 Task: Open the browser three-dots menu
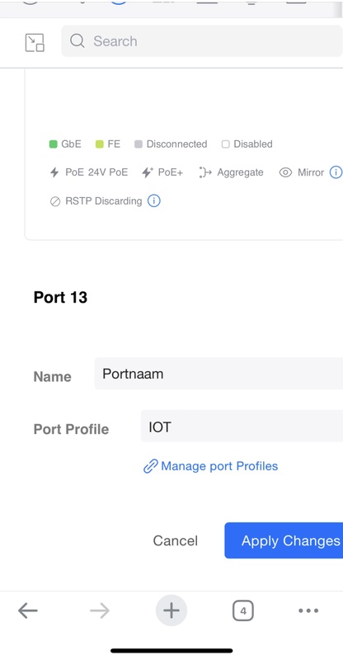pos(308,610)
